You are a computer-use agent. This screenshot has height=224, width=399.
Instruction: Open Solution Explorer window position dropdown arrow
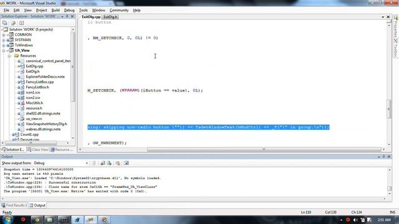pos(62,16)
